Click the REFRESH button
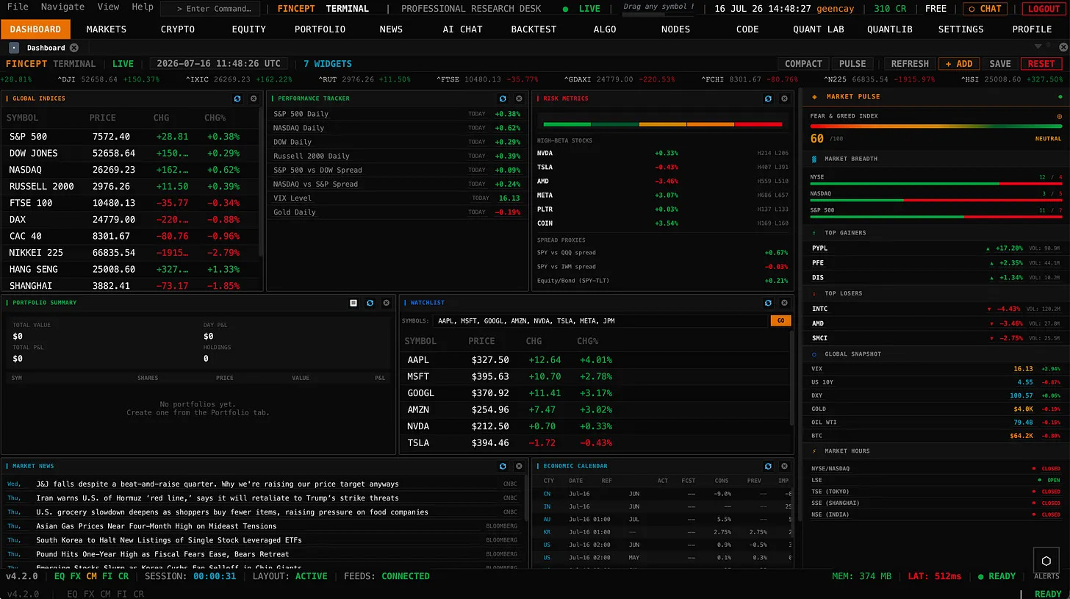The width and height of the screenshot is (1070, 599). 910,64
